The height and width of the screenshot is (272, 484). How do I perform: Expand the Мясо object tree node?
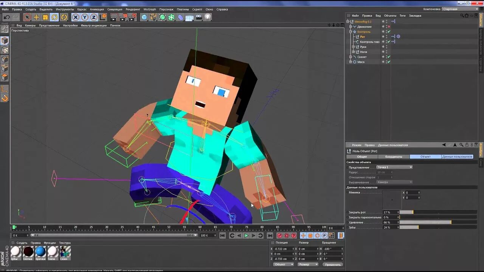point(351,62)
